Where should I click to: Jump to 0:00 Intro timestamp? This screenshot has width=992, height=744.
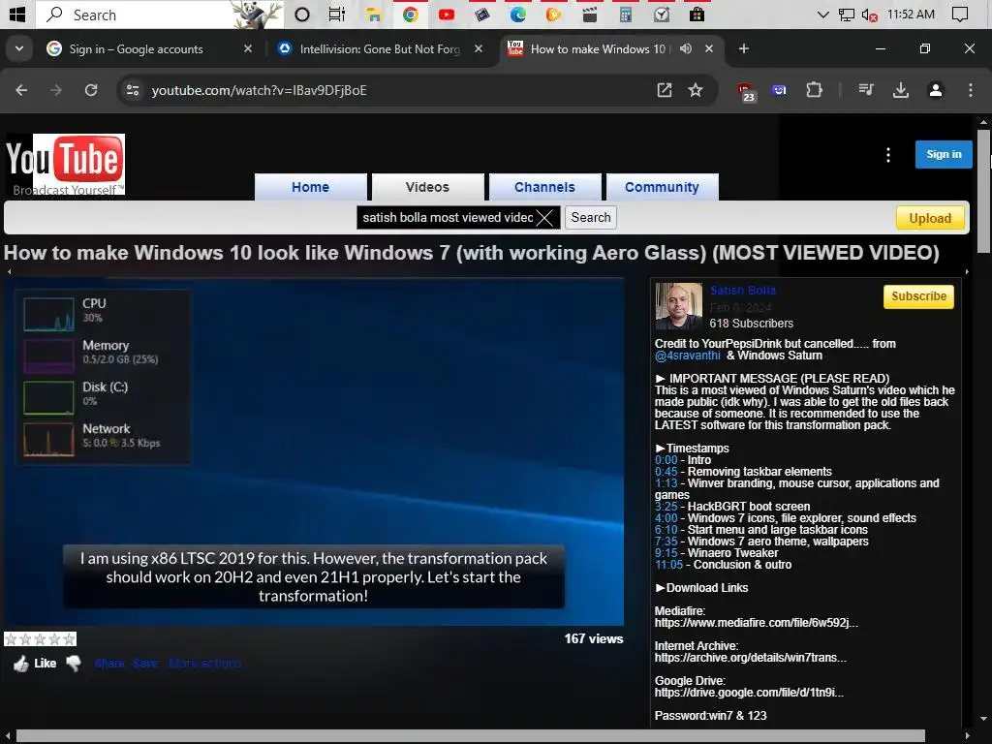click(666, 460)
